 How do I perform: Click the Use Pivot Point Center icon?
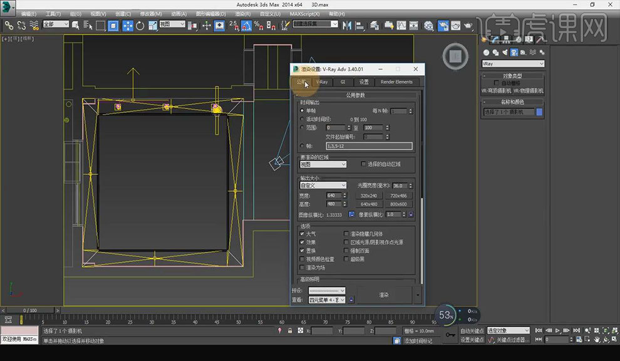pos(193,26)
